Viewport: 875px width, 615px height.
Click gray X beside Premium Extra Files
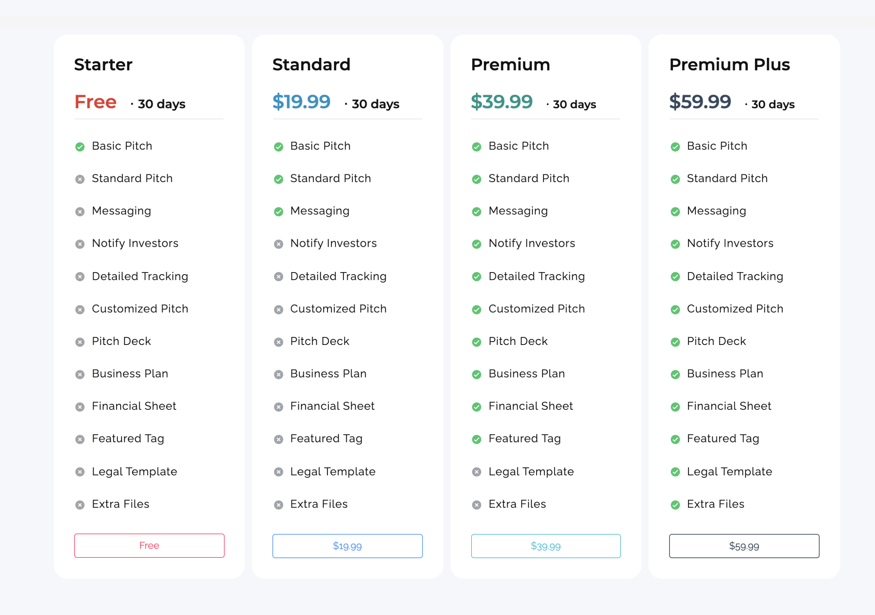tap(476, 505)
